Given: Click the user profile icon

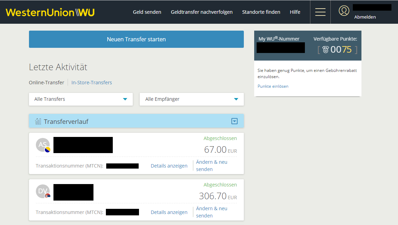Looking at the screenshot, I should tap(344, 11).
